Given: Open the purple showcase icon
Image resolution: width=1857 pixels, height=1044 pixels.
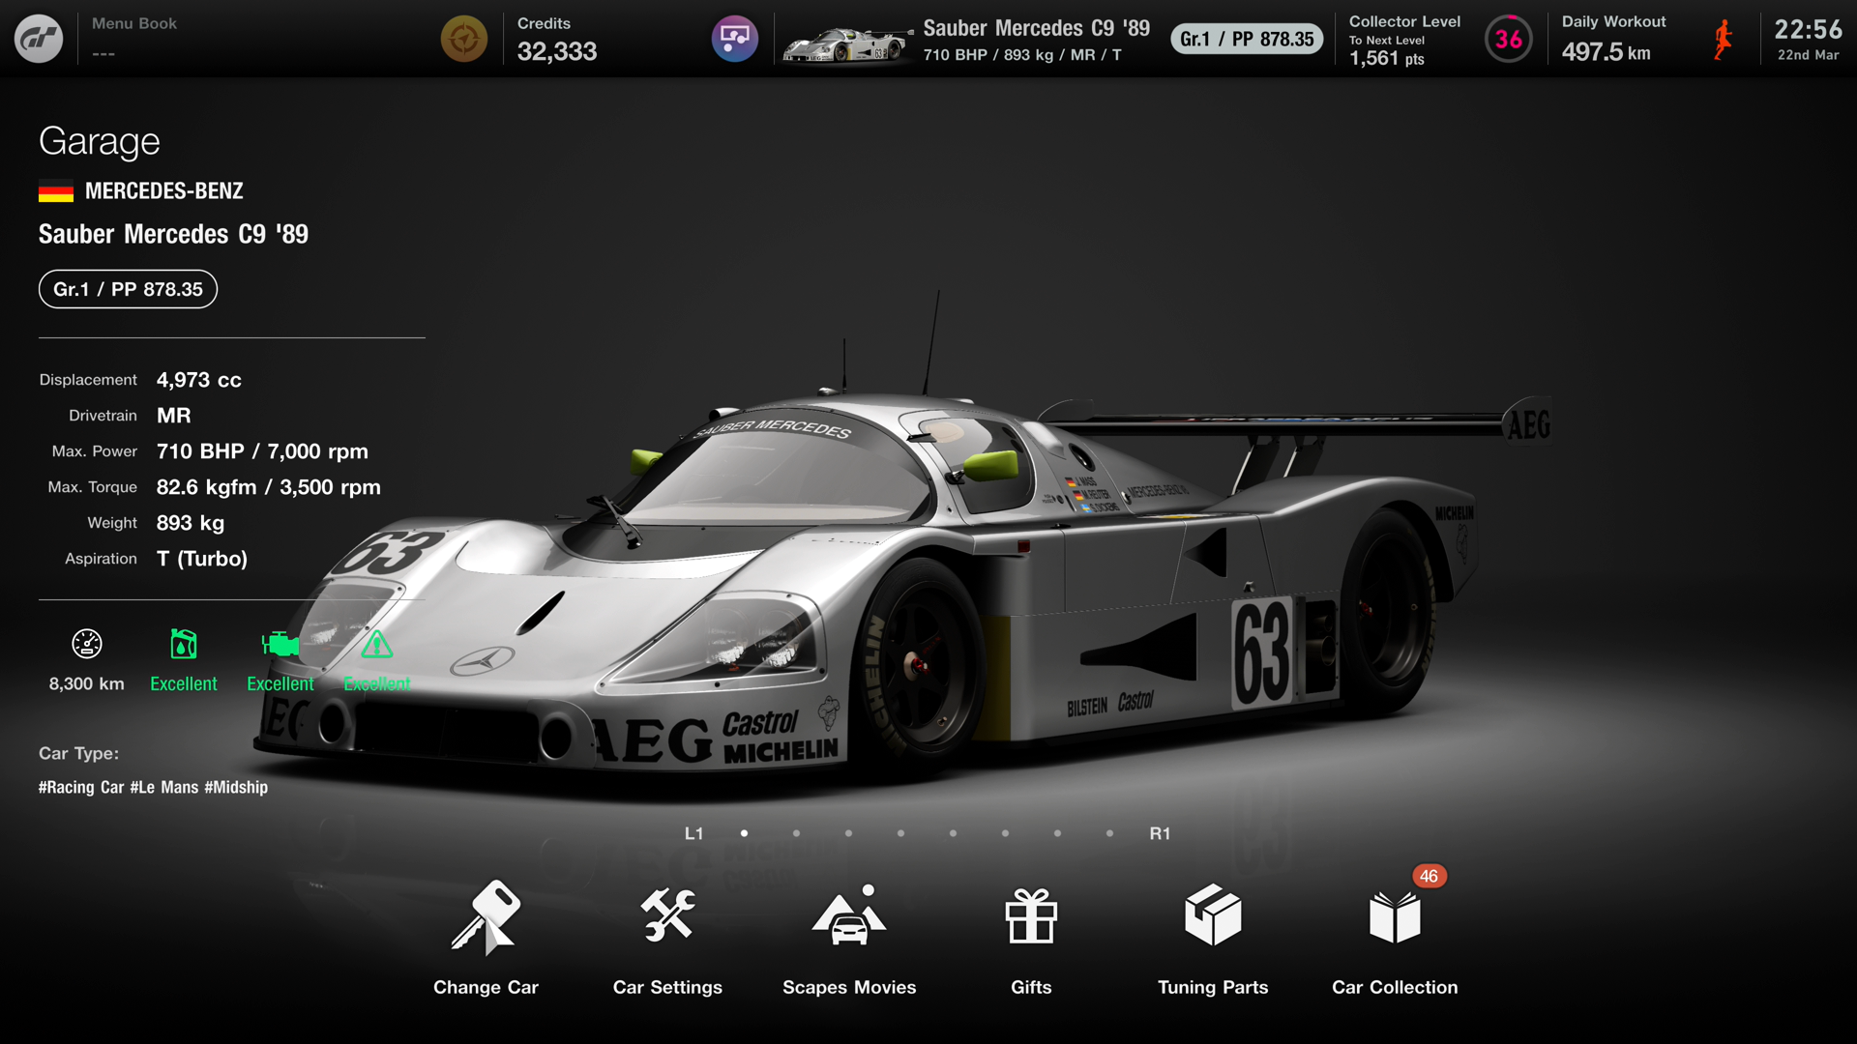Looking at the screenshot, I should (x=735, y=39).
